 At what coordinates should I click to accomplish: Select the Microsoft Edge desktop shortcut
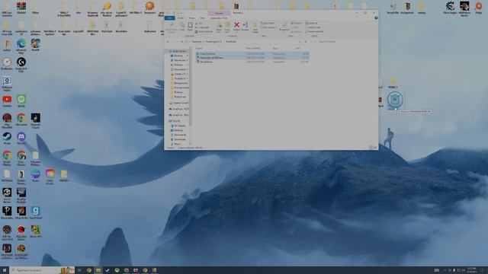pyautogui.click(x=21, y=45)
